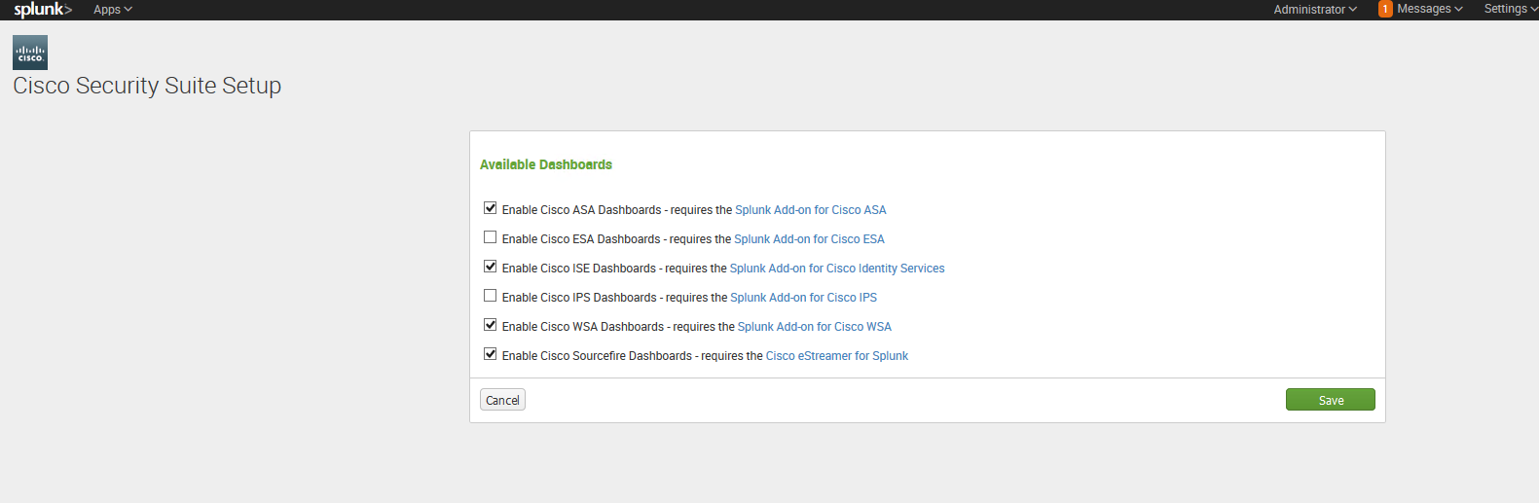Click the Splunk logo

coord(43,10)
